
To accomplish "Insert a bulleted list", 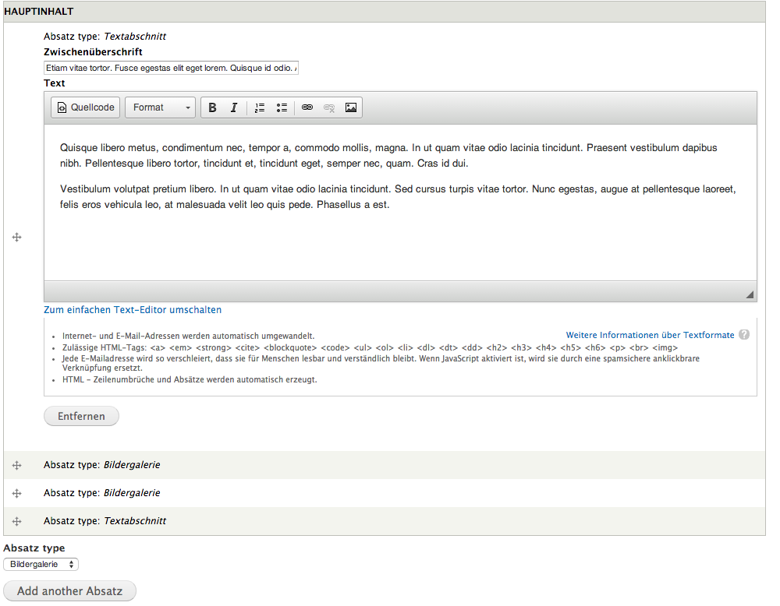I will point(282,107).
